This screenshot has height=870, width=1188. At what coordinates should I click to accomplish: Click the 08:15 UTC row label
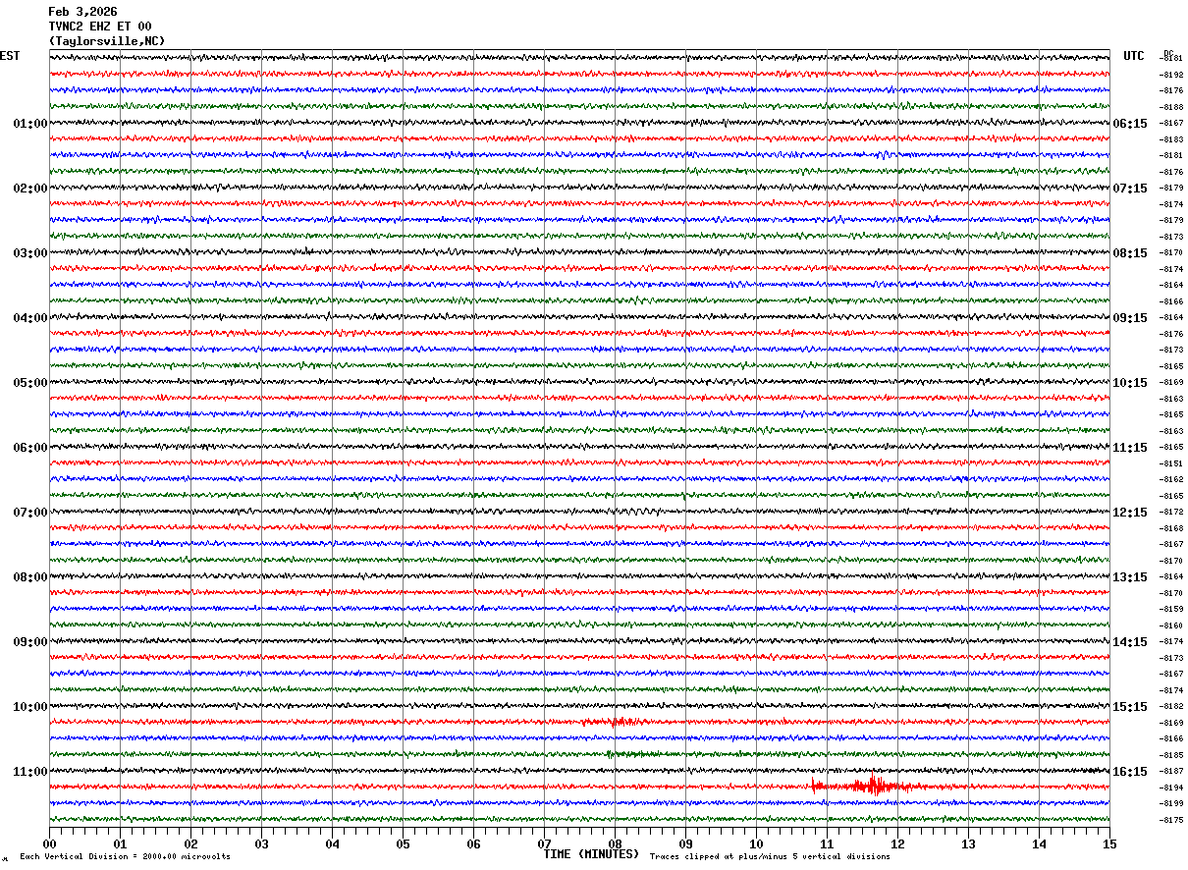coord(1130,253)
